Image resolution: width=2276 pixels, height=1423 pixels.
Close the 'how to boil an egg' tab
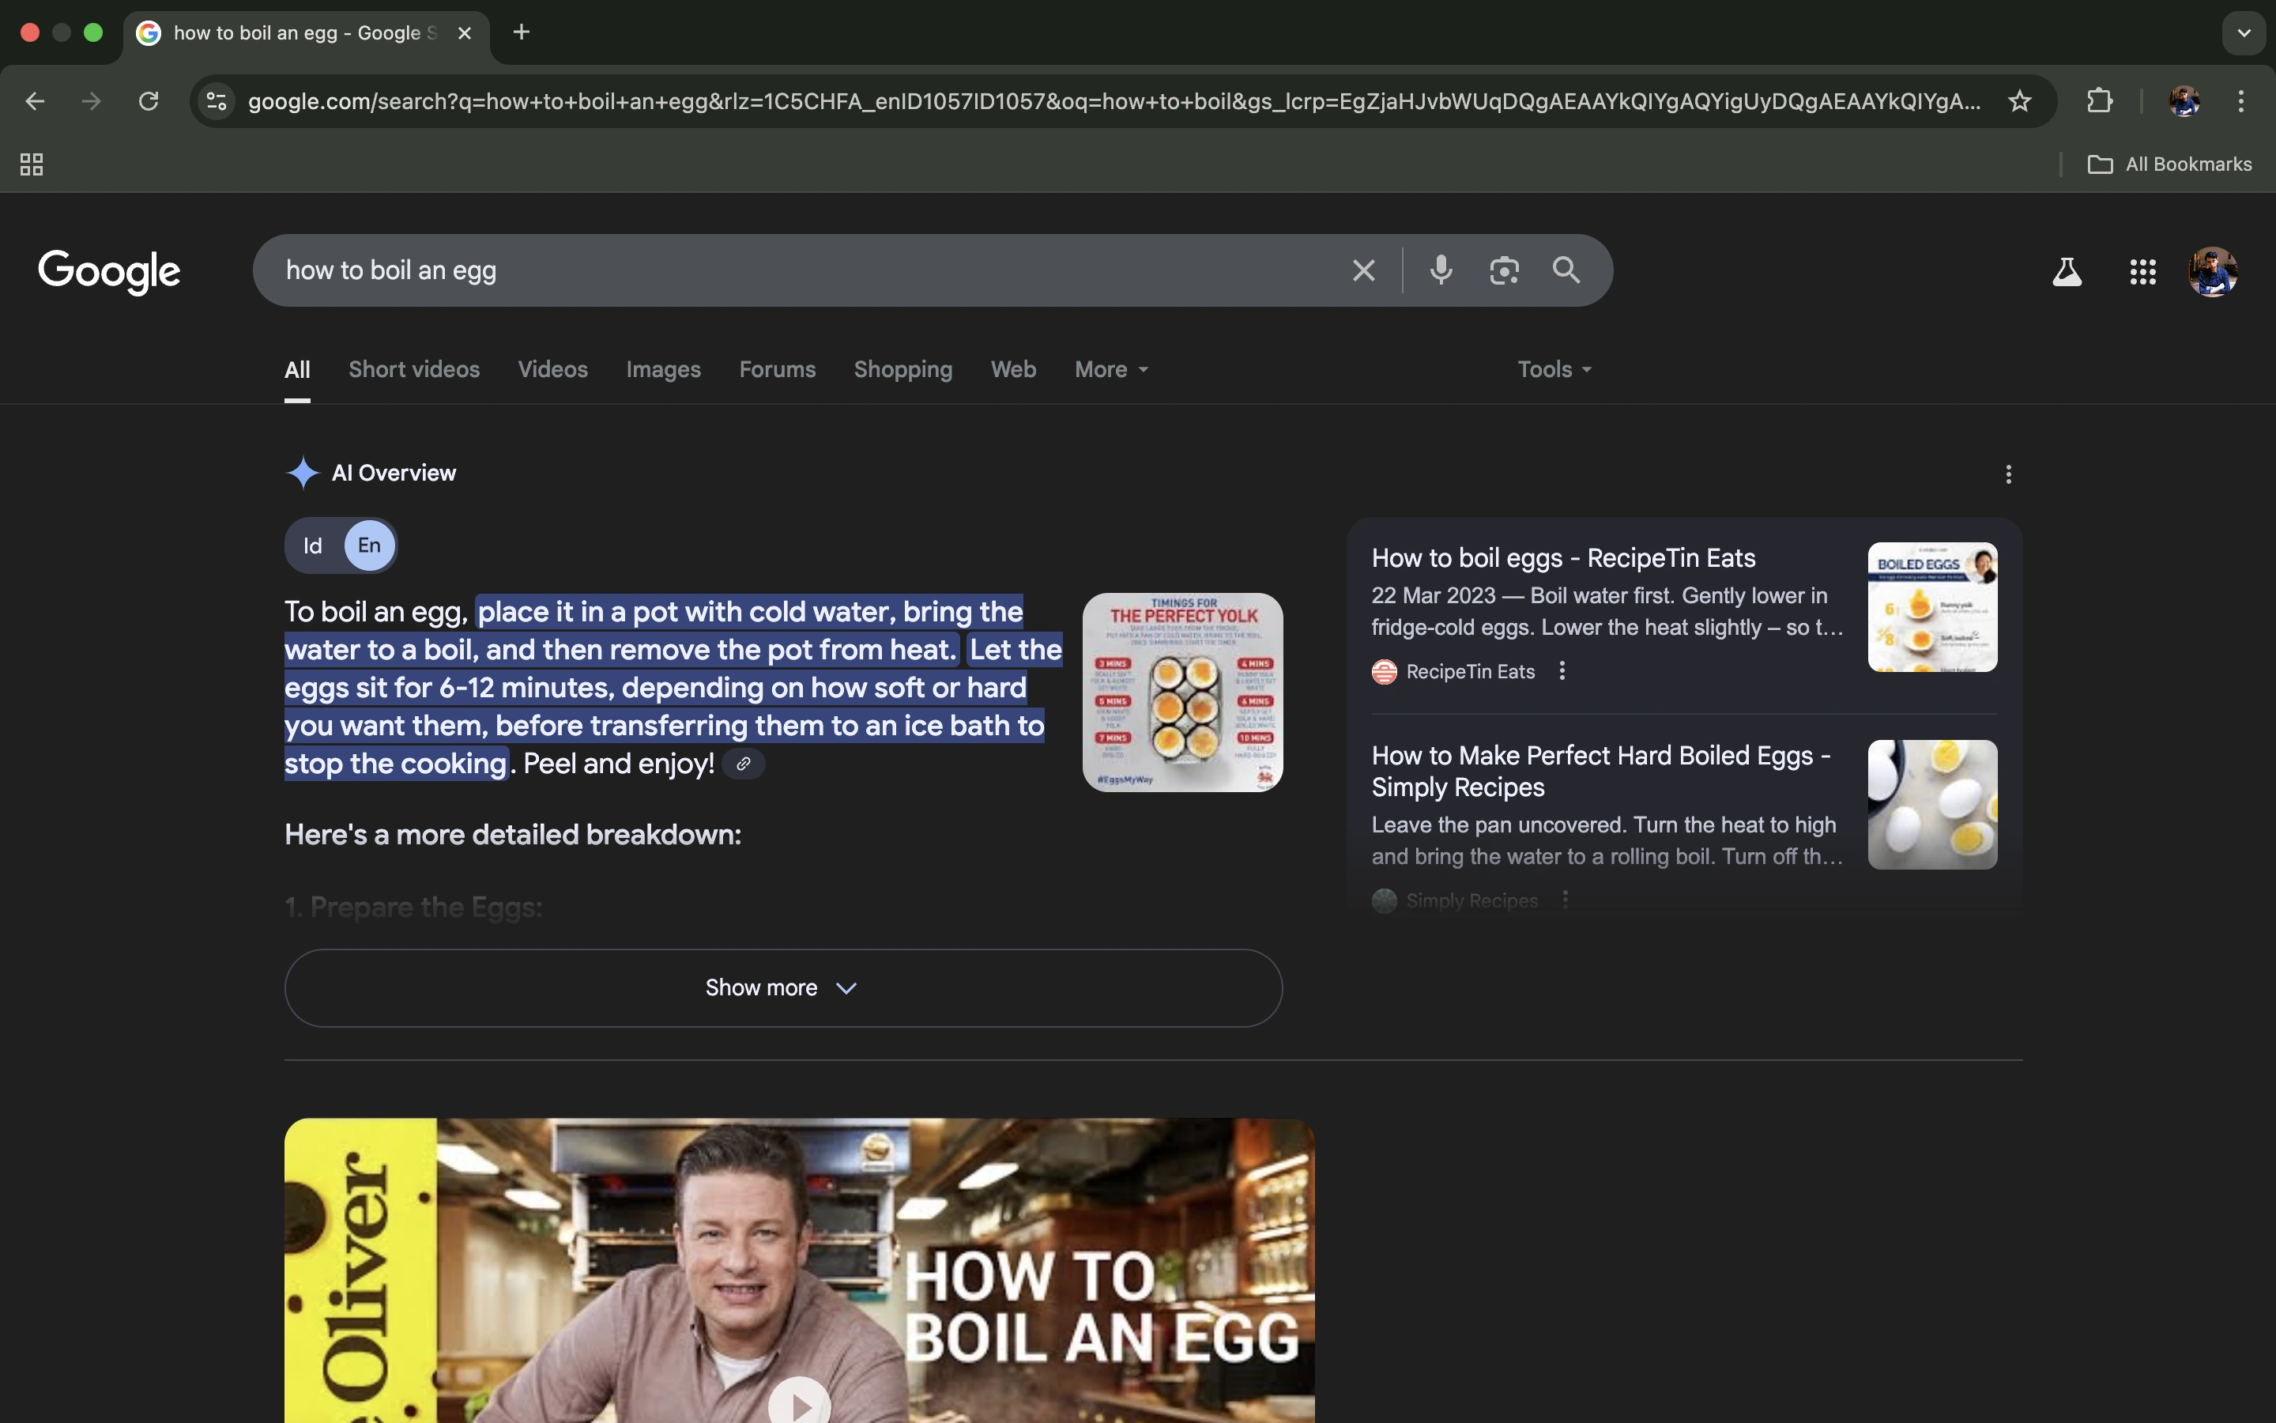pos(465,33)
